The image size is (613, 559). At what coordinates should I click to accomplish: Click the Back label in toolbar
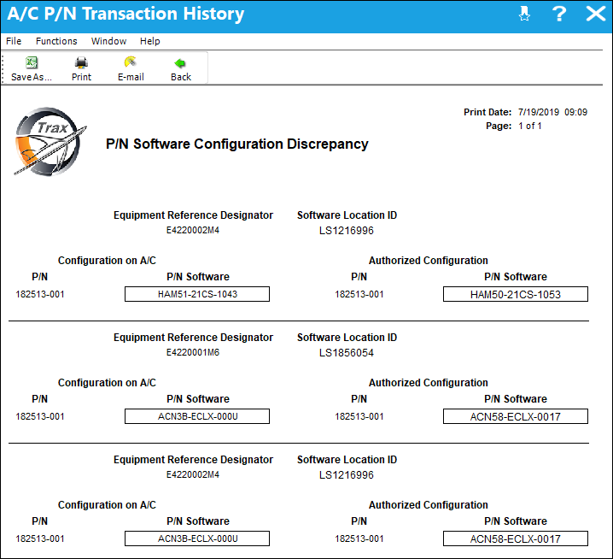pyautogui.click(x=181, y=77)
